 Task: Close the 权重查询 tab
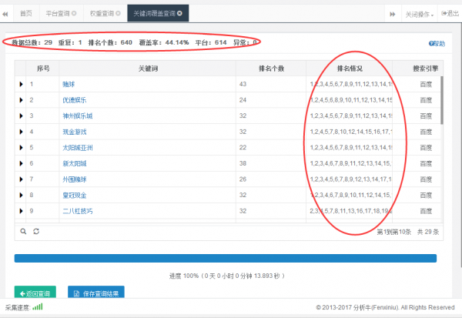118,14
